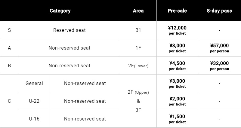The image size is (241, 128).
Task: Click the ¥4,500 per ticket price
Action: pos(177,66)
